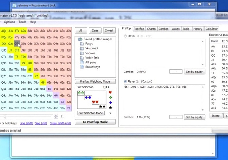Maximize the setmine Notepad window

[x=200, y=4]
